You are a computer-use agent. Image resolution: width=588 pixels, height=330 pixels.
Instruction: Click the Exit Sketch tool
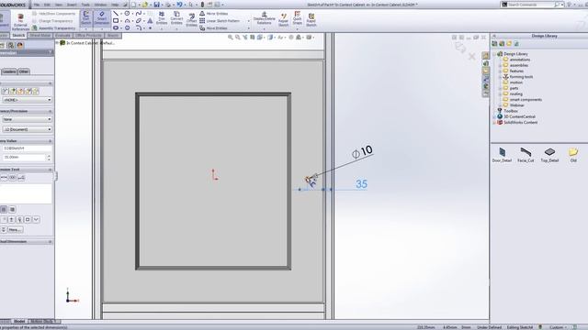pos(85,18)
